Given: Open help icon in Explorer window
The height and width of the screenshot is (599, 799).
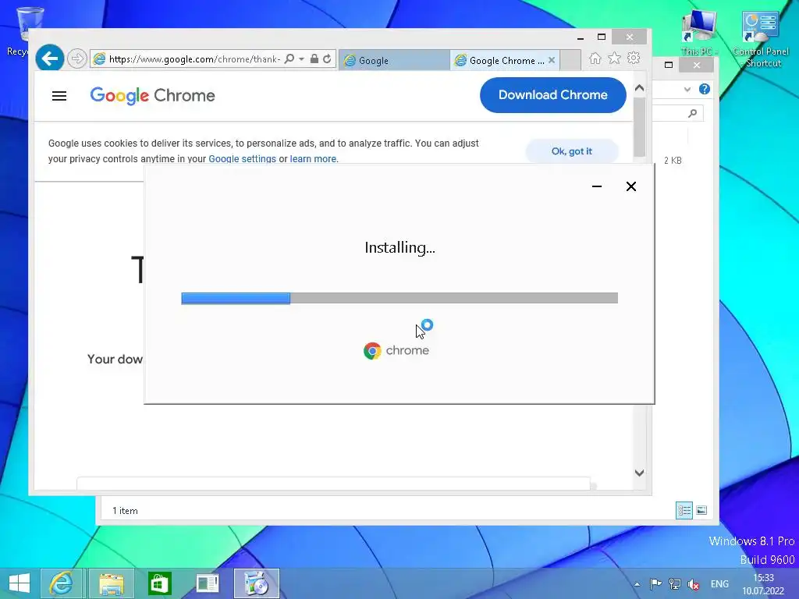Looking at the screenshot, I should 705,89.
